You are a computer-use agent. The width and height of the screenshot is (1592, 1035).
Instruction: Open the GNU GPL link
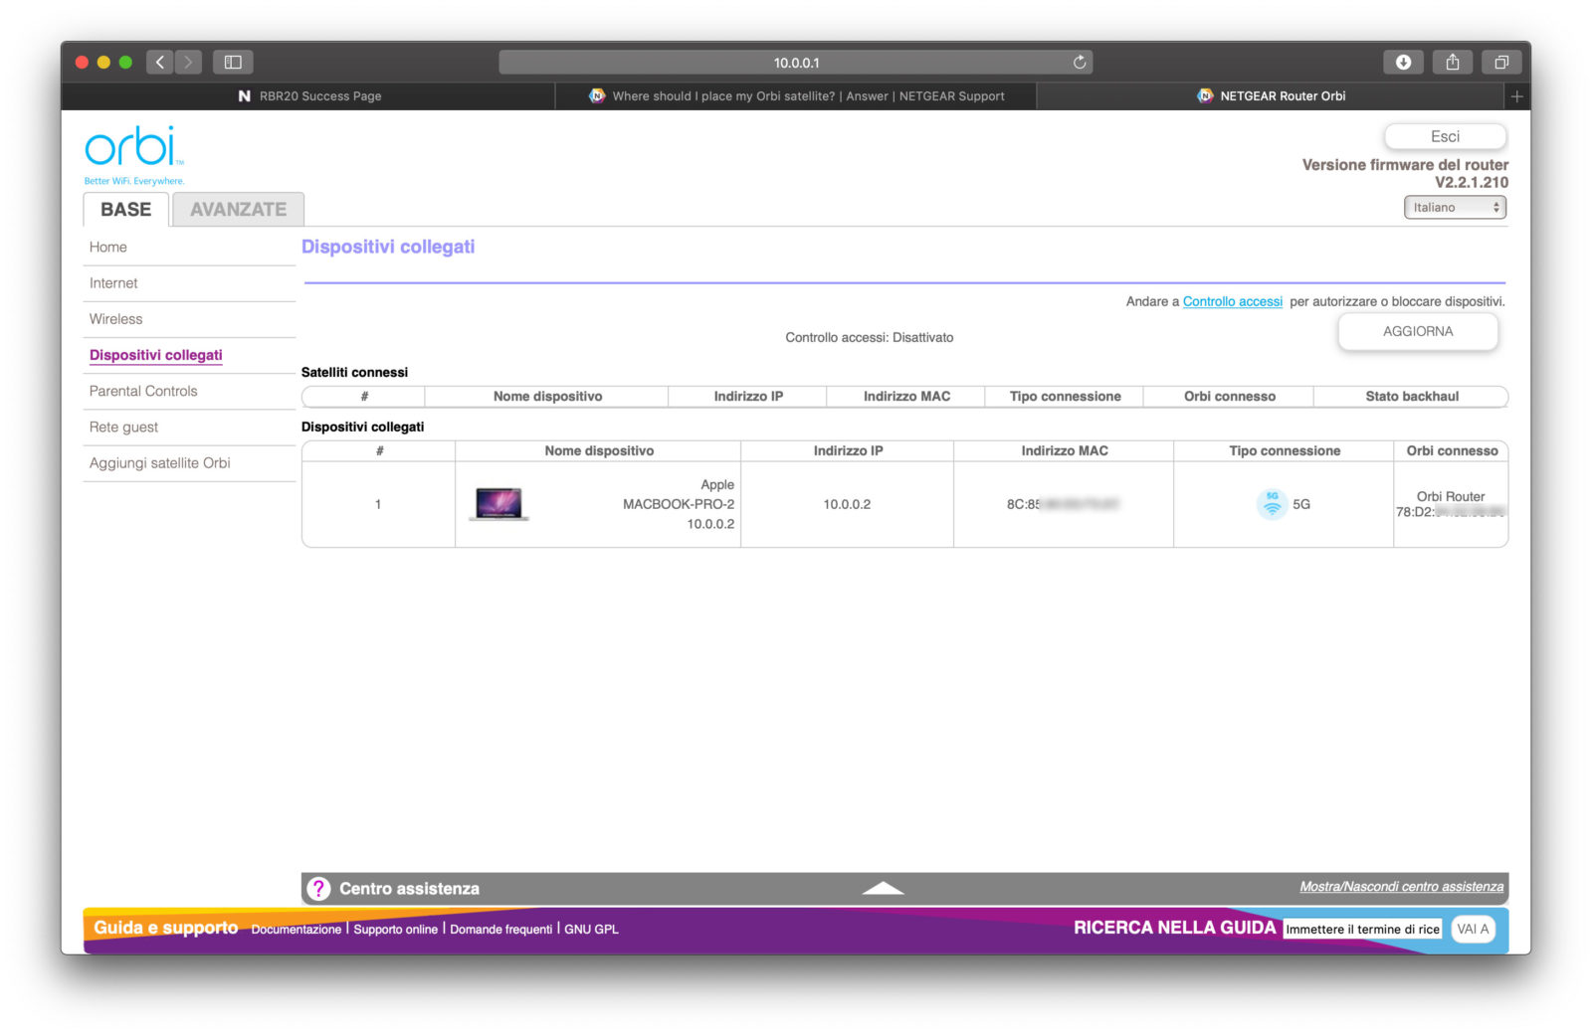click(x=592, y=930)
